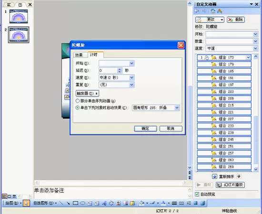Open 绘图 menu in drawing toolbar
The height and width of the screenshot is (214, 262).
point(13,203)
